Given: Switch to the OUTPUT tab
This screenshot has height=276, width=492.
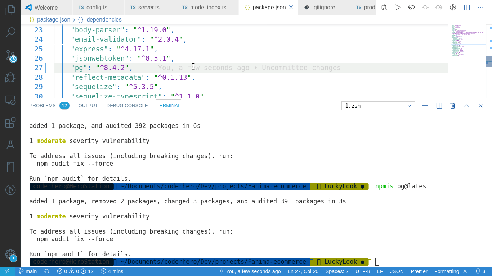Looking at the screenshot, I should click(88, 105).
